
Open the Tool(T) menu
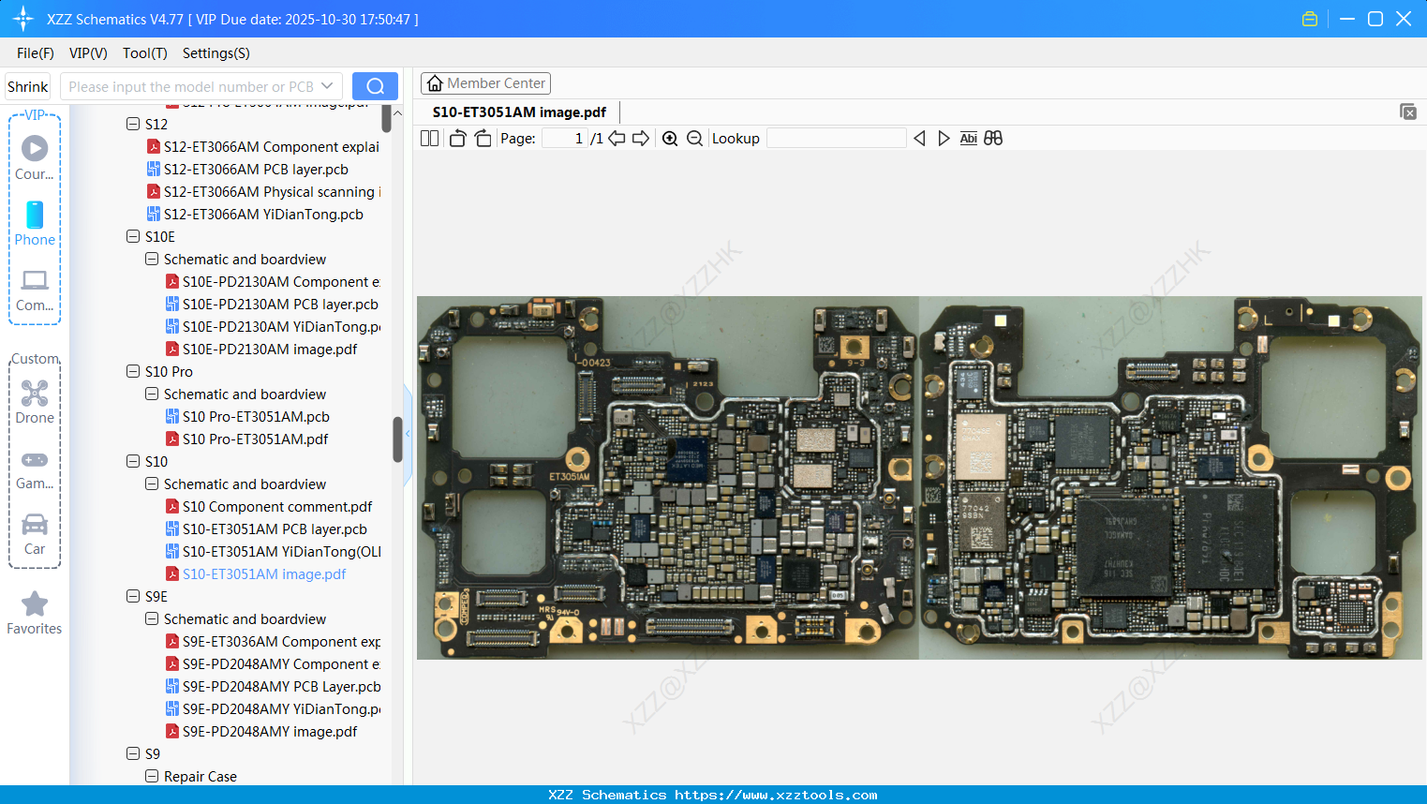pos(144,53)
